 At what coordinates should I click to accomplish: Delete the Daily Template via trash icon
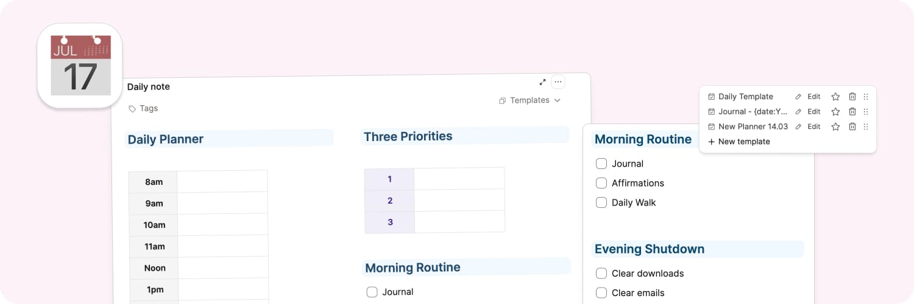click(x=852, y=97)
